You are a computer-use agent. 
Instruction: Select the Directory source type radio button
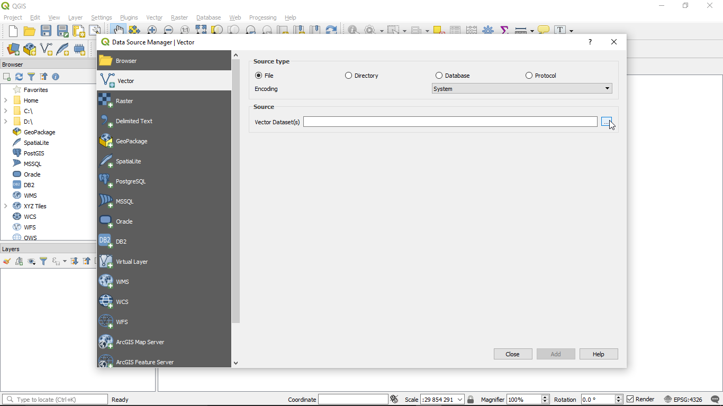click(348, 76)
